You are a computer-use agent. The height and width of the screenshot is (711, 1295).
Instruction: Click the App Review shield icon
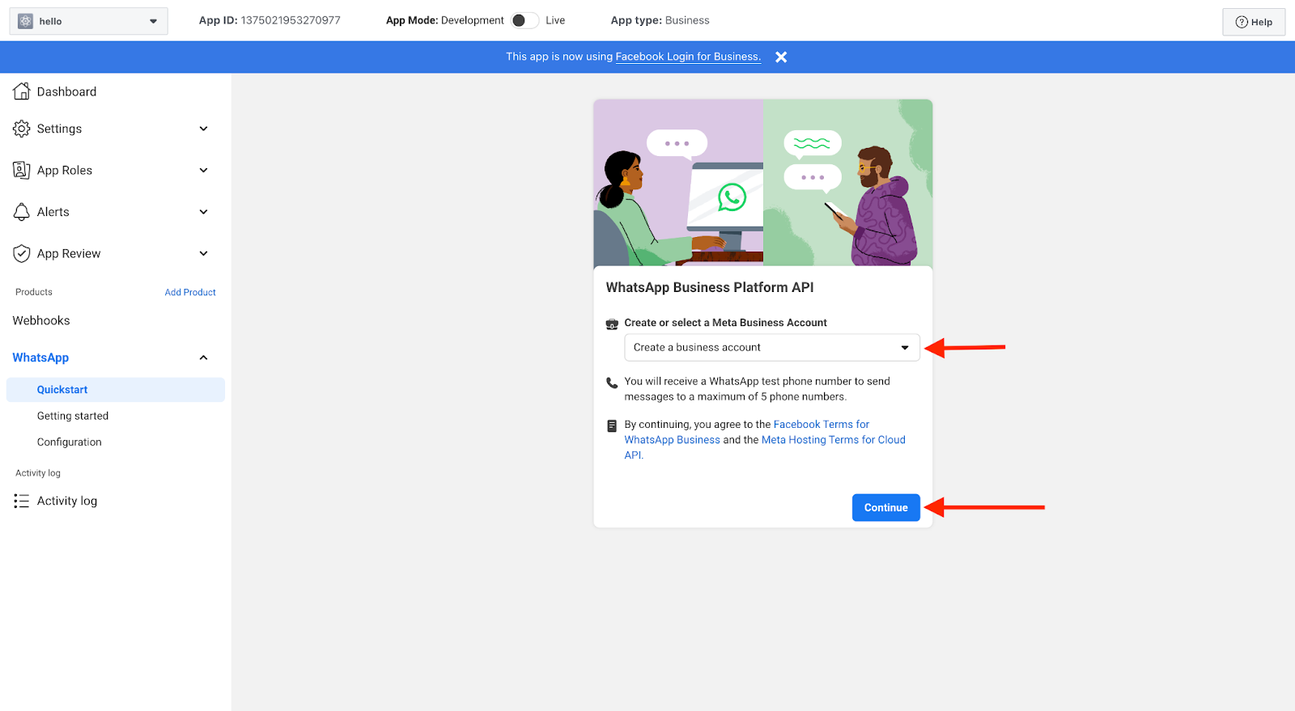22,253
